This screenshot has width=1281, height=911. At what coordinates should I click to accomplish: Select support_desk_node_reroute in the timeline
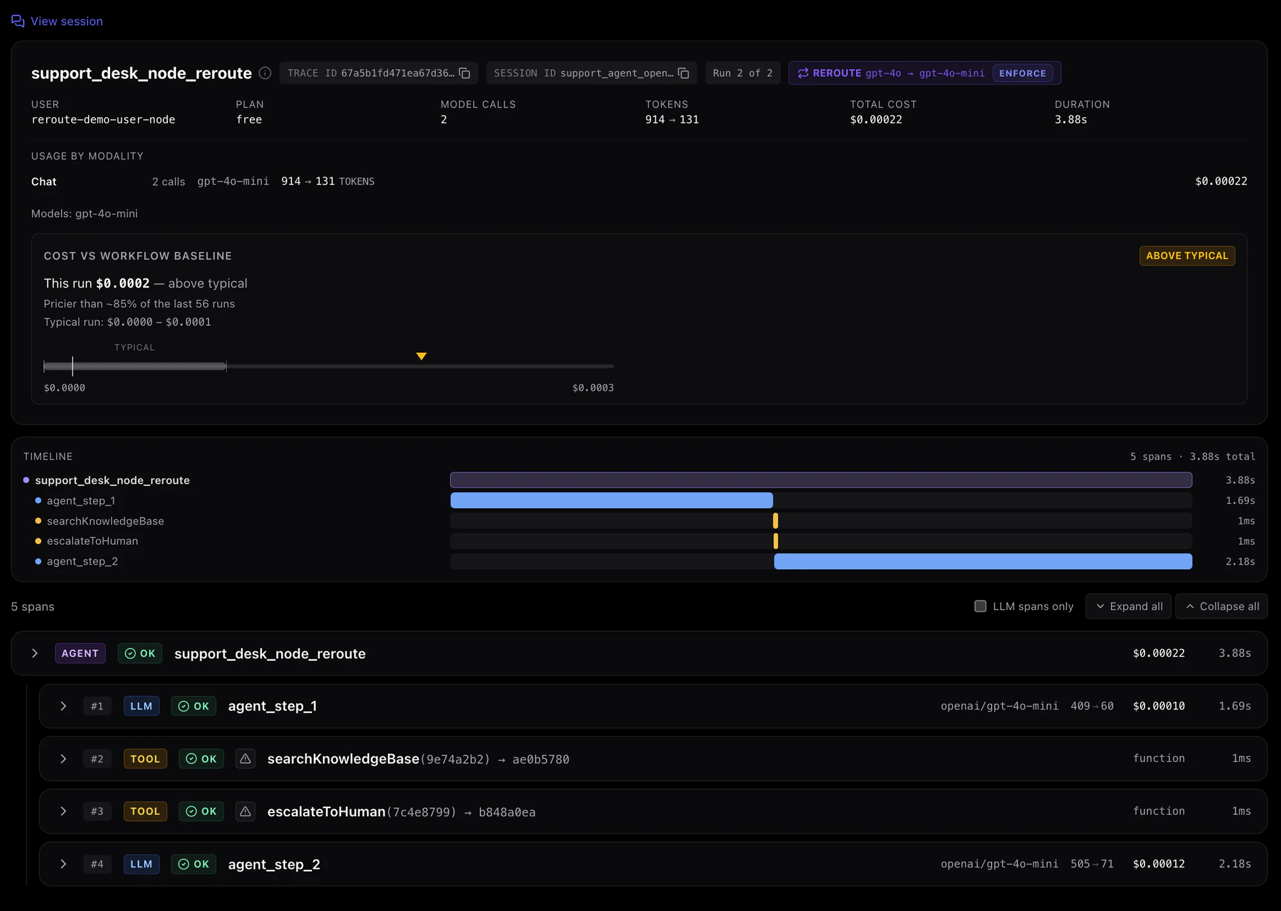click(x=112, y=480)
